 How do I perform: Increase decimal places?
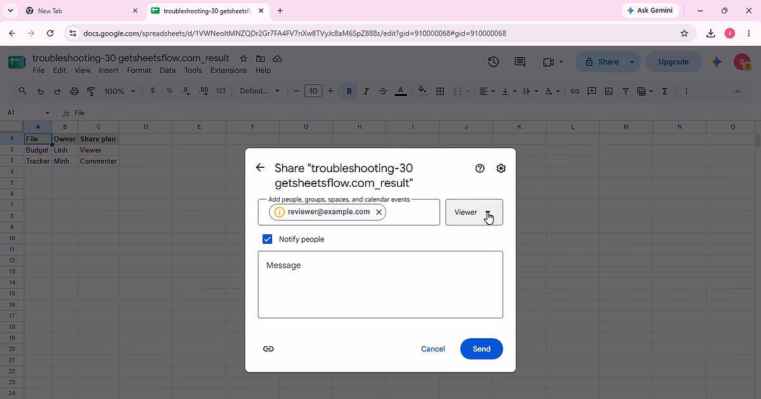click(x=204, y=91)
